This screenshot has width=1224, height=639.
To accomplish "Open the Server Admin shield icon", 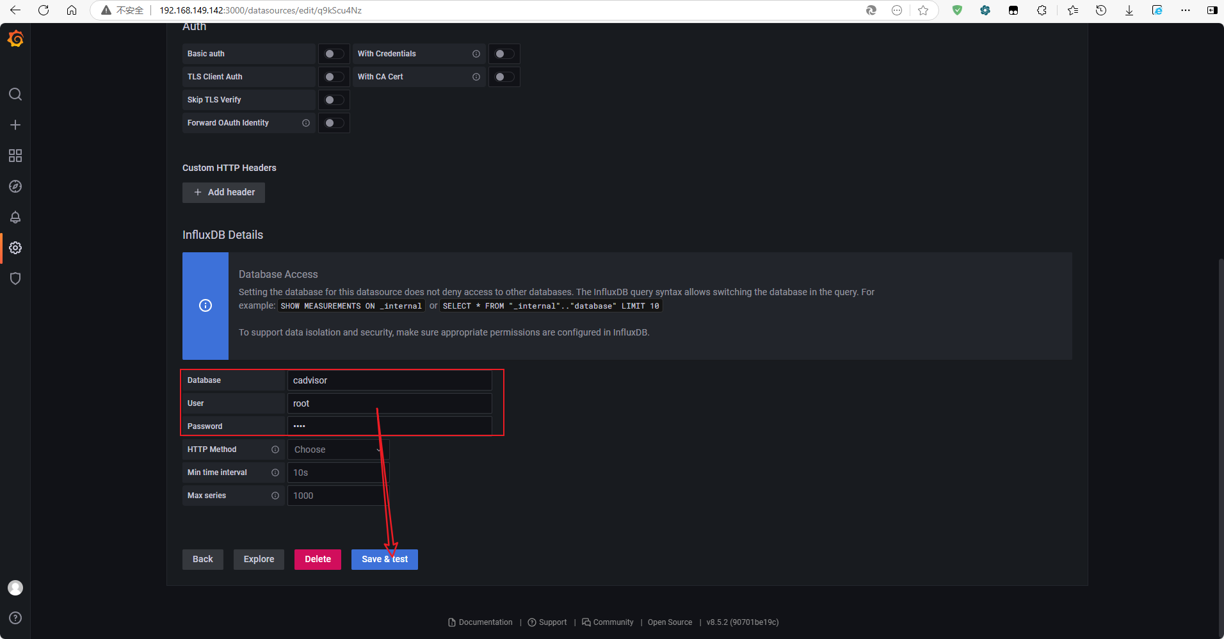I will [x=15, y=279].
